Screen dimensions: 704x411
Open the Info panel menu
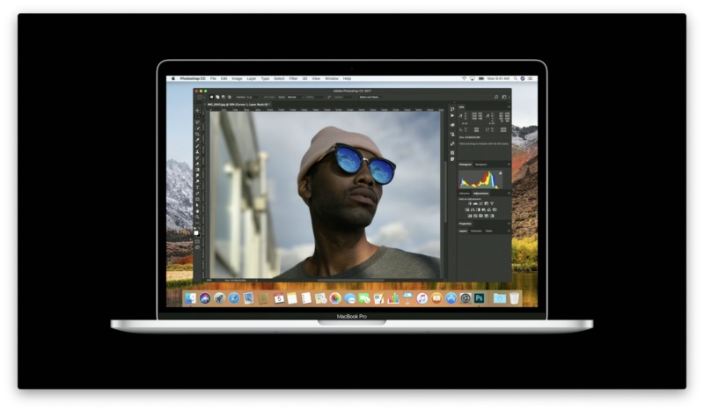pyautogui.click(x=509, y=106)
